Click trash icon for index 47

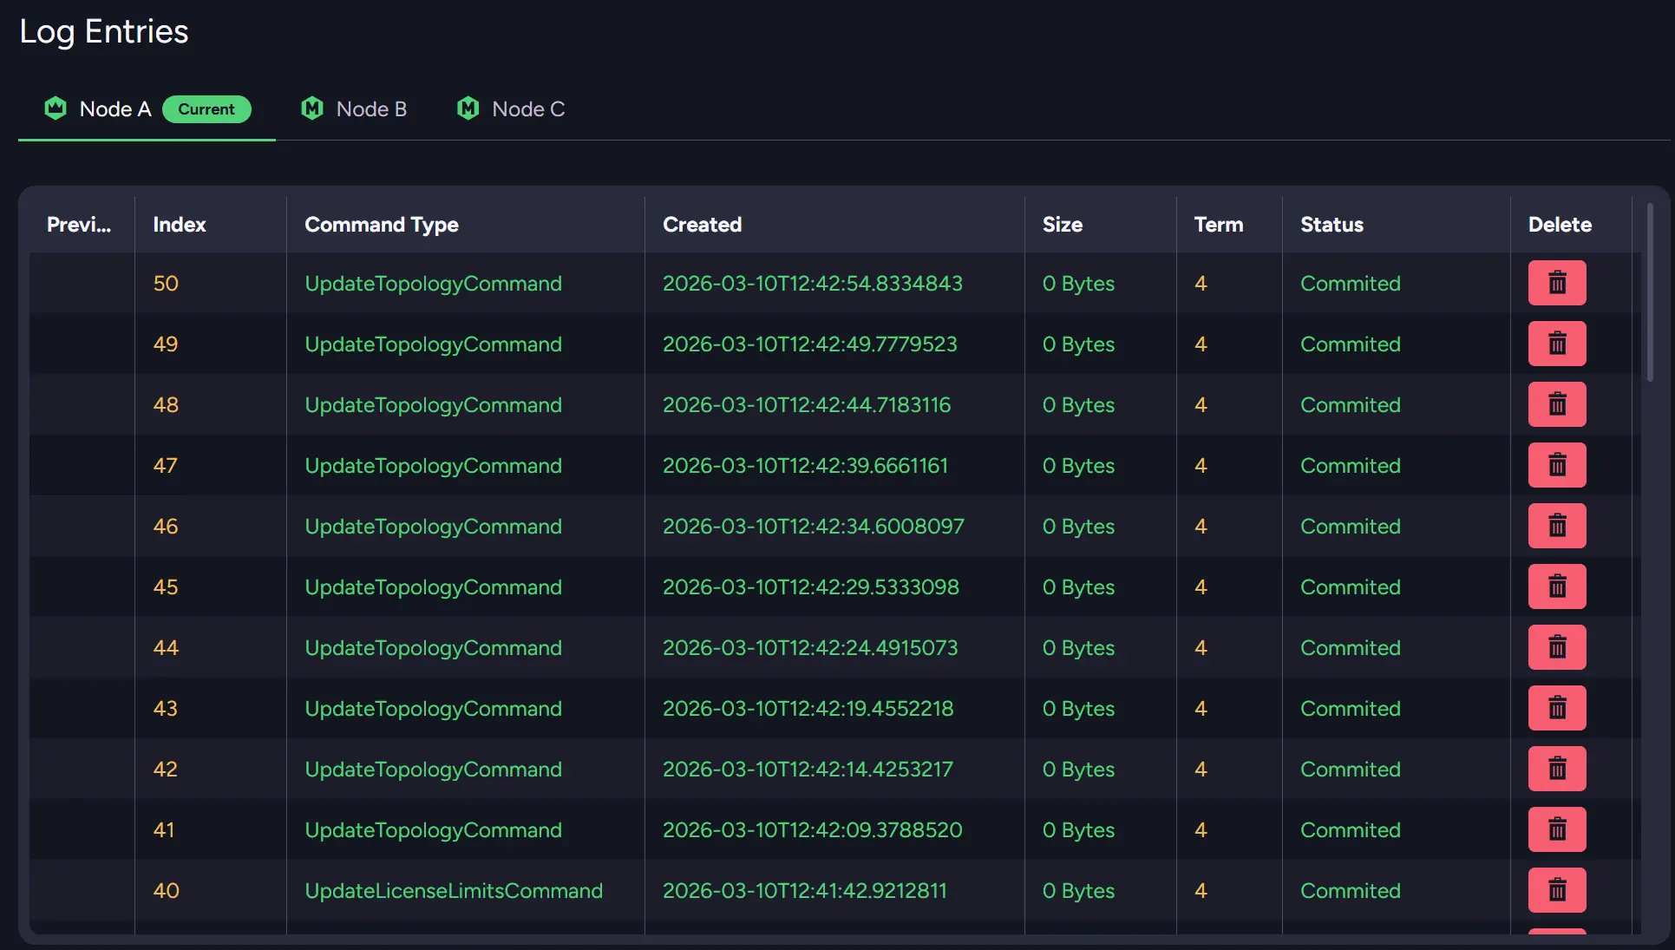pyautogui.click(x=1556, y=465)
